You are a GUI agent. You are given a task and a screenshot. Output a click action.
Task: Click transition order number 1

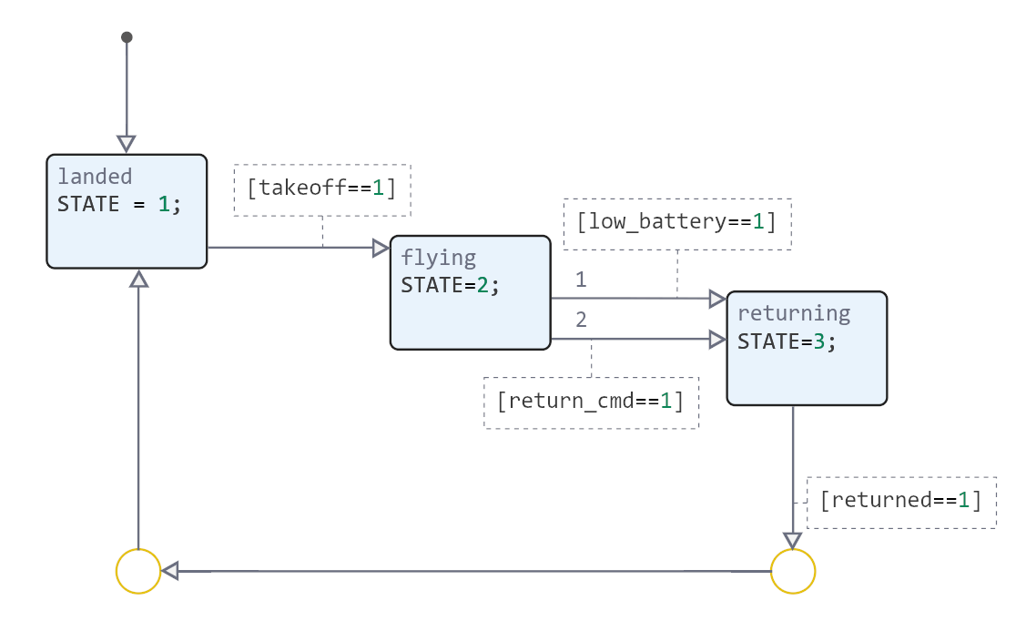click(581, 280)
